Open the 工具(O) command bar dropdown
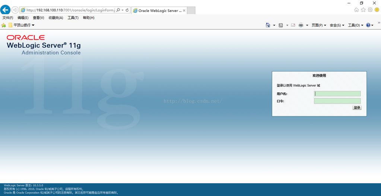This screenshot has width=381, height=196. pos(355,25)
